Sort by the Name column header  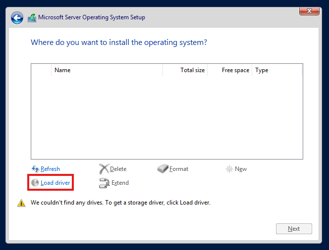tap(107, 70)
